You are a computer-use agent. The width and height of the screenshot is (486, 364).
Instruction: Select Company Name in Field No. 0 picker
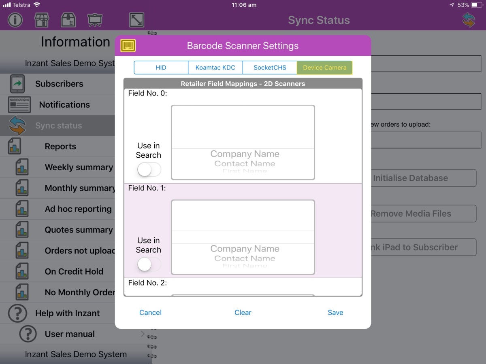[245, 154]
